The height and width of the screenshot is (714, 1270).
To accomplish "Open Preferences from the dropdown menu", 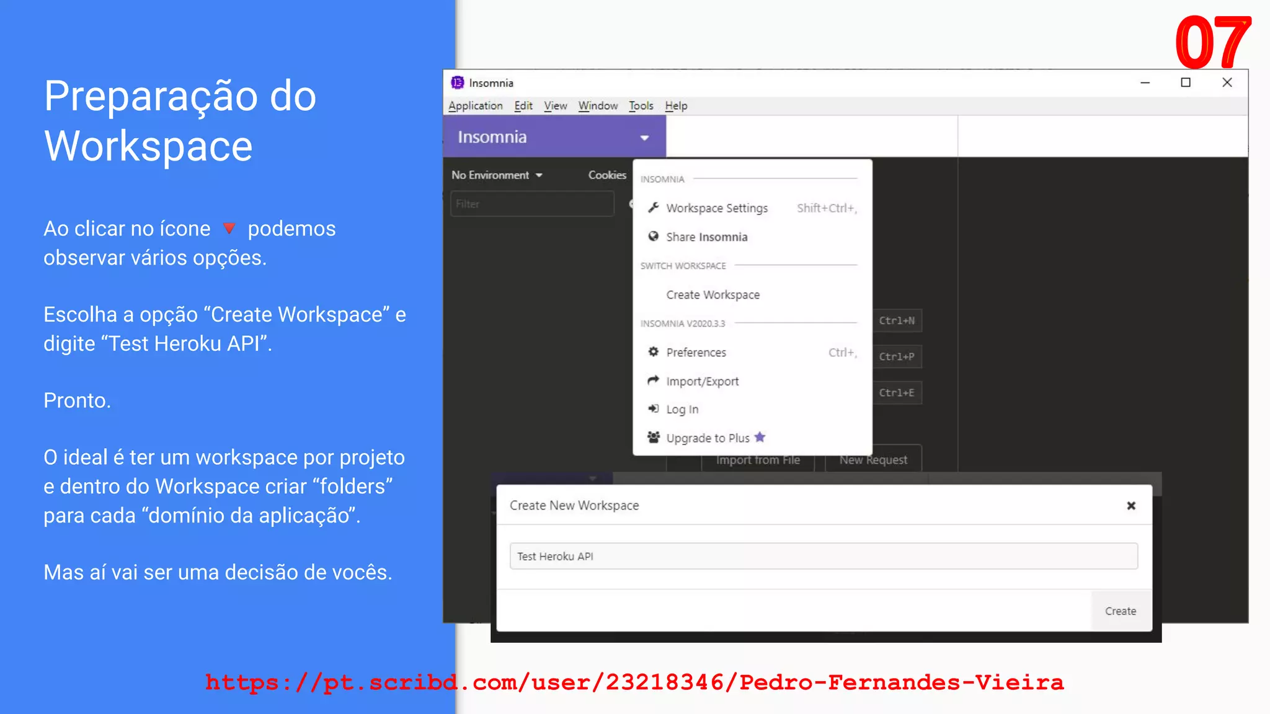I will [x=752, y=353].
